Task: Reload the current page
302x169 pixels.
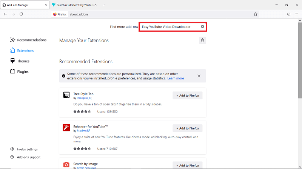Action: [21, 14]
